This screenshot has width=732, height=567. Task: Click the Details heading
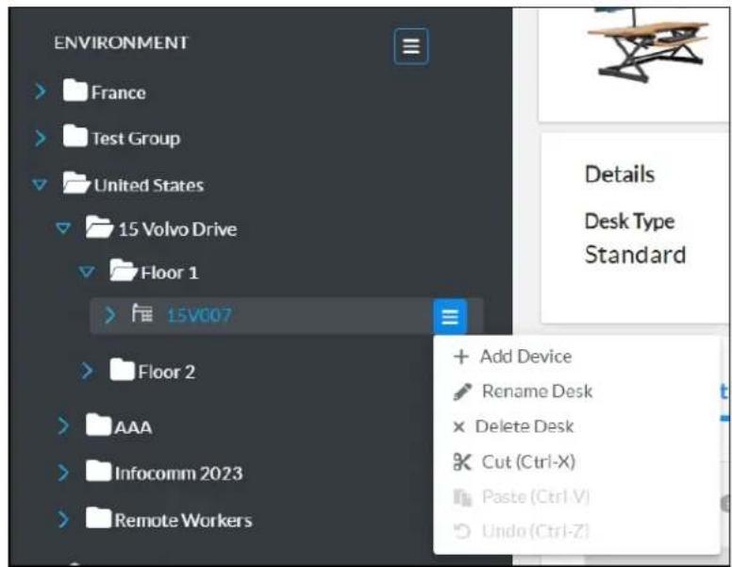point(620,175)
